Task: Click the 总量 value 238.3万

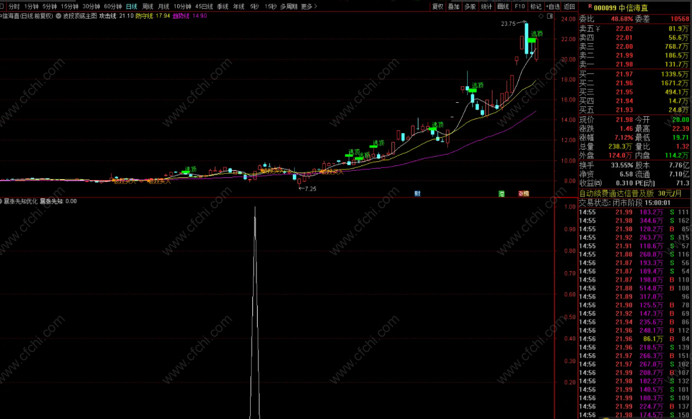Action: click(x=620, y=147)
